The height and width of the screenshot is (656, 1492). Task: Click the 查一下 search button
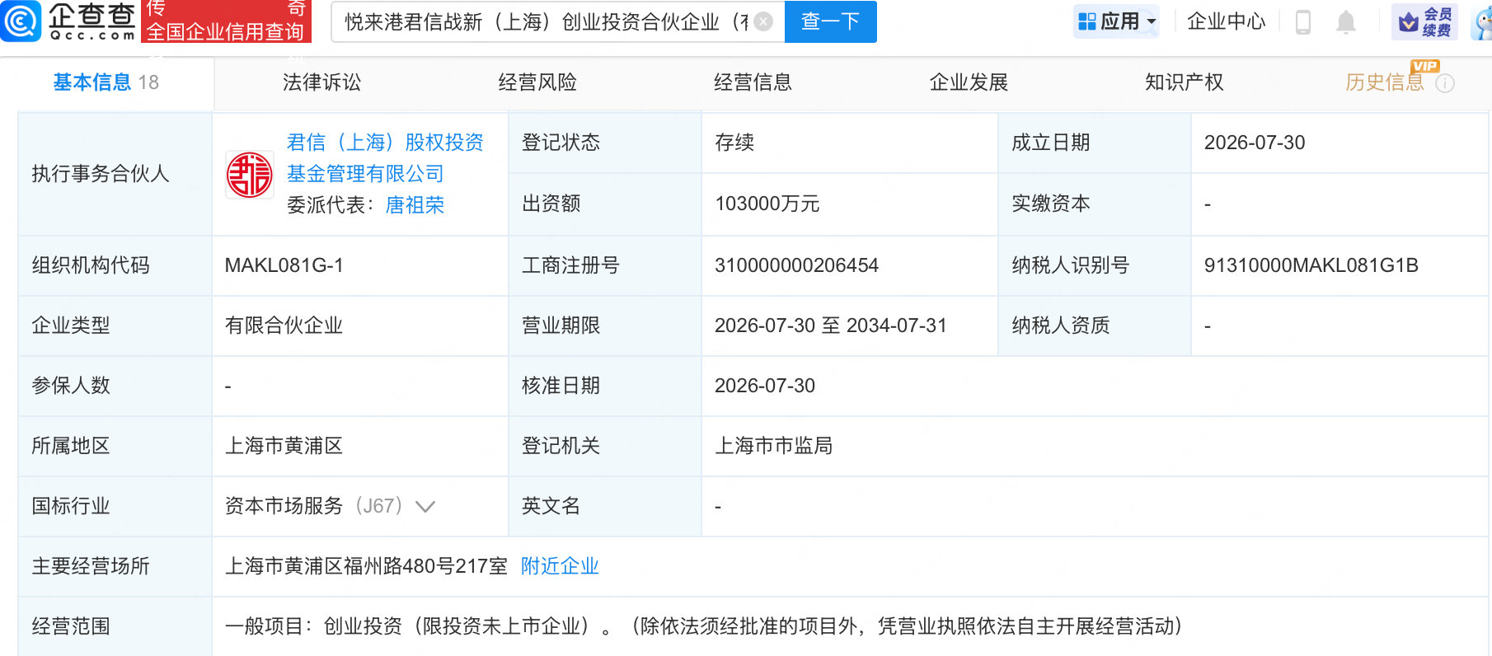tap(830, 21)
